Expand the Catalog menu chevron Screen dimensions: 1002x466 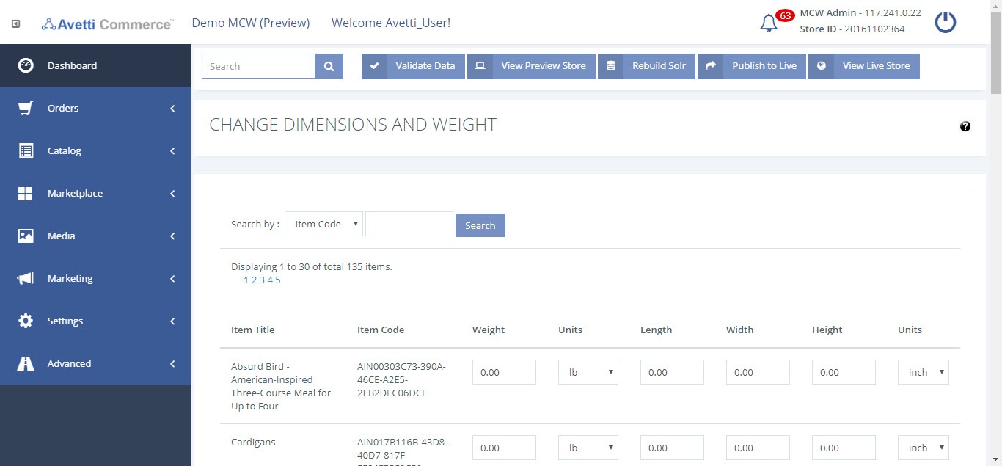(172, 150)
